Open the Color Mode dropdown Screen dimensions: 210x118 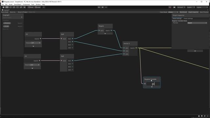[x=173, y=12]
